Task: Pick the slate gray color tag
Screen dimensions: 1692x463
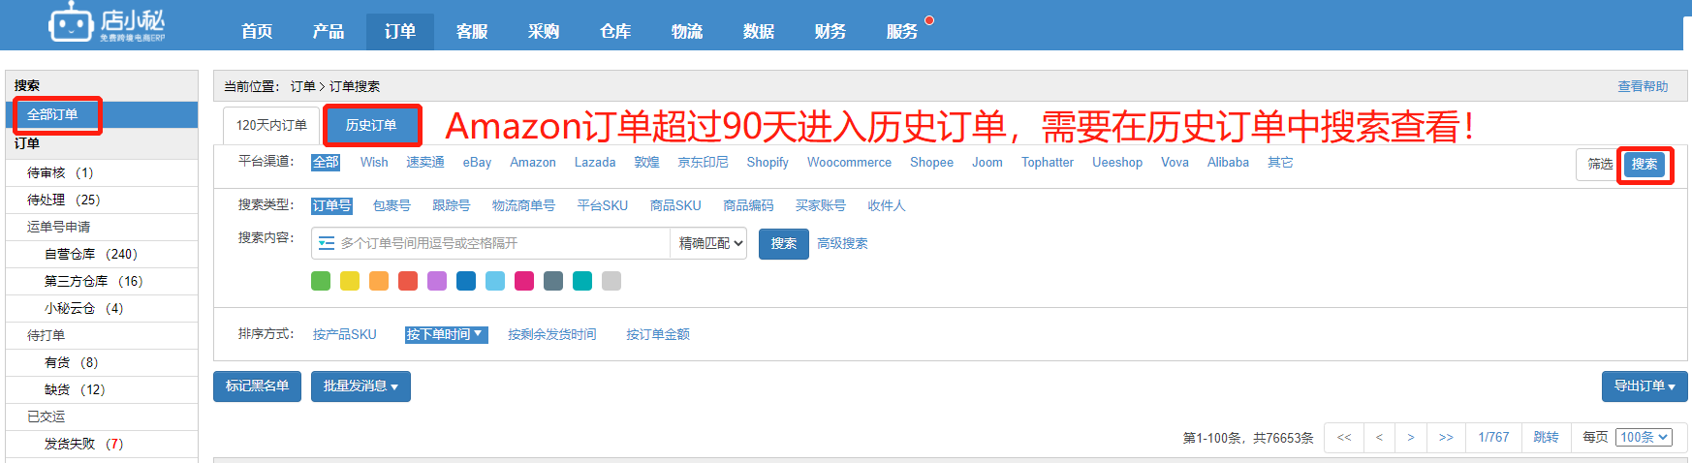Action: coord(553,281)
